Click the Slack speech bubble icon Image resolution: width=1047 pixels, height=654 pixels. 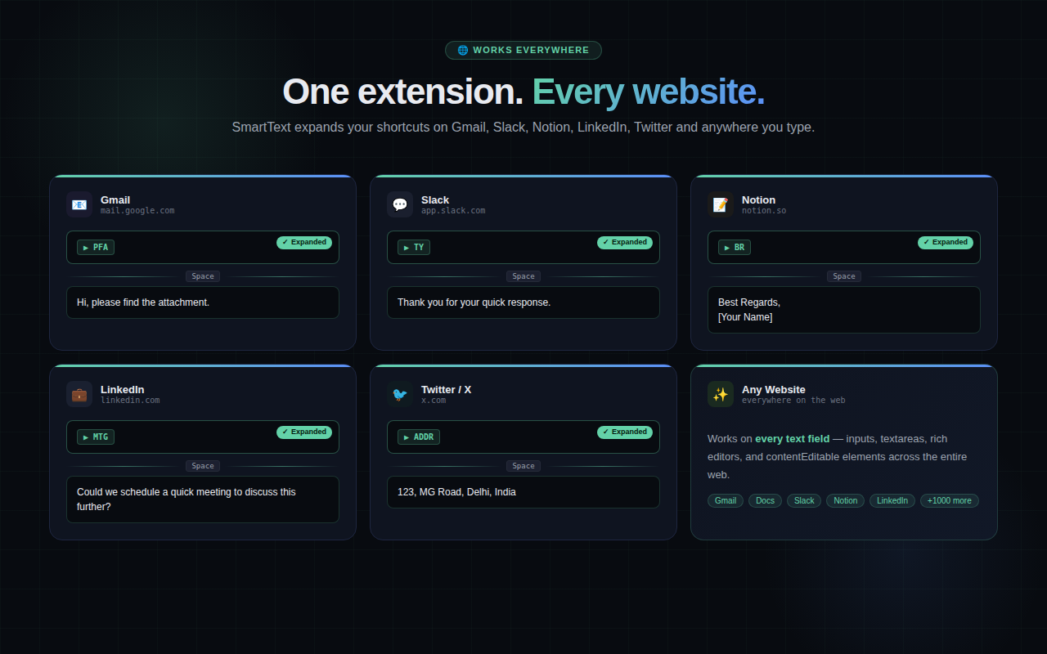[400, 204]
